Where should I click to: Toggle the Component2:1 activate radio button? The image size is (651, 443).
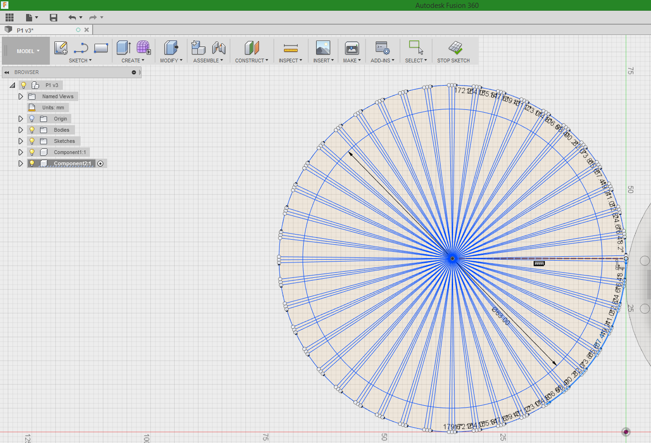coord(101,163)
